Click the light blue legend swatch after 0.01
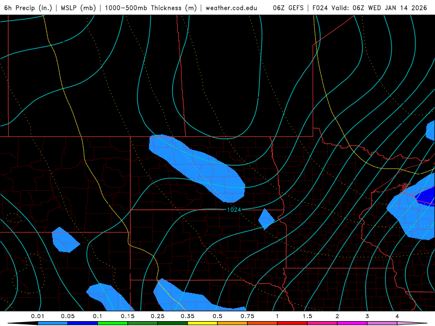This screenshot has height=326, width=435. pos(53,323)
